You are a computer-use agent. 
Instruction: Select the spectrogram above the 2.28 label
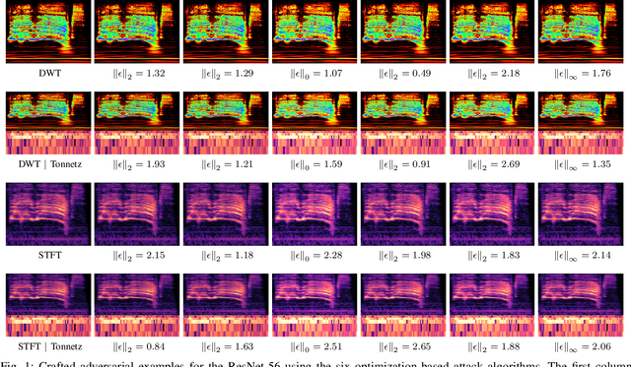tap(315, 214)
